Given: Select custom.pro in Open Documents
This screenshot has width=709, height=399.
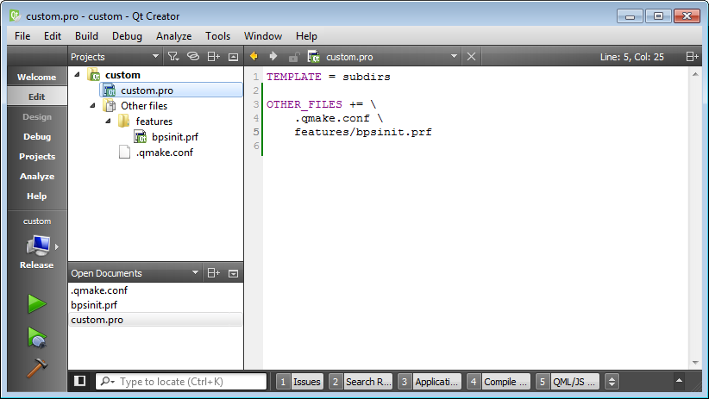Looking at the screenshot, I should [155, 320].
